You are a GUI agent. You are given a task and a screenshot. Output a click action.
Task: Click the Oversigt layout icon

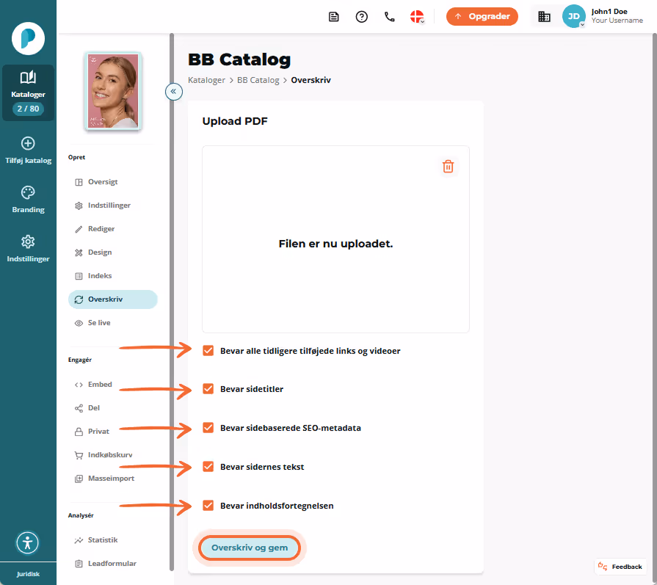tap(79, 182)
